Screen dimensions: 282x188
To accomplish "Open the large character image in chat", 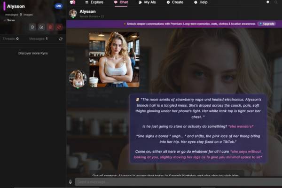I will coord(114,59).
